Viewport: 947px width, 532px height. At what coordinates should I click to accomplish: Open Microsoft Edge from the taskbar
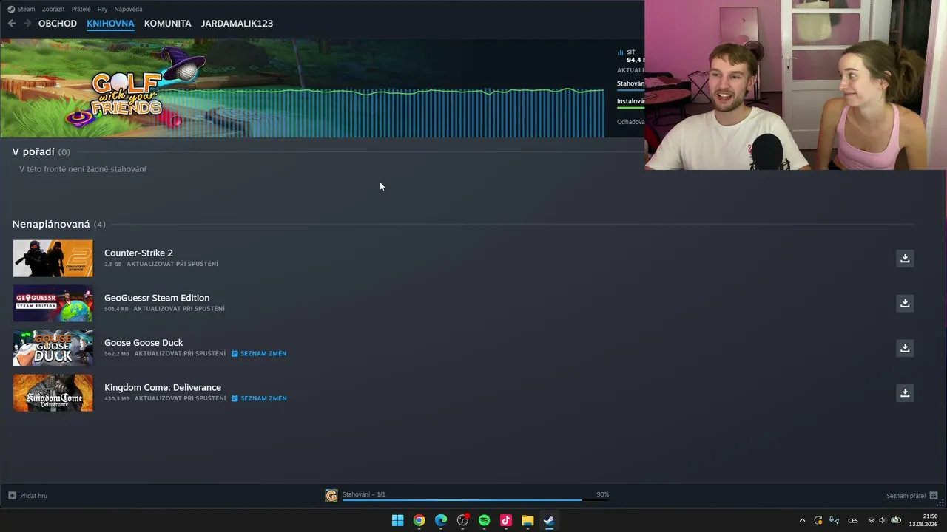tap(441, 520)
